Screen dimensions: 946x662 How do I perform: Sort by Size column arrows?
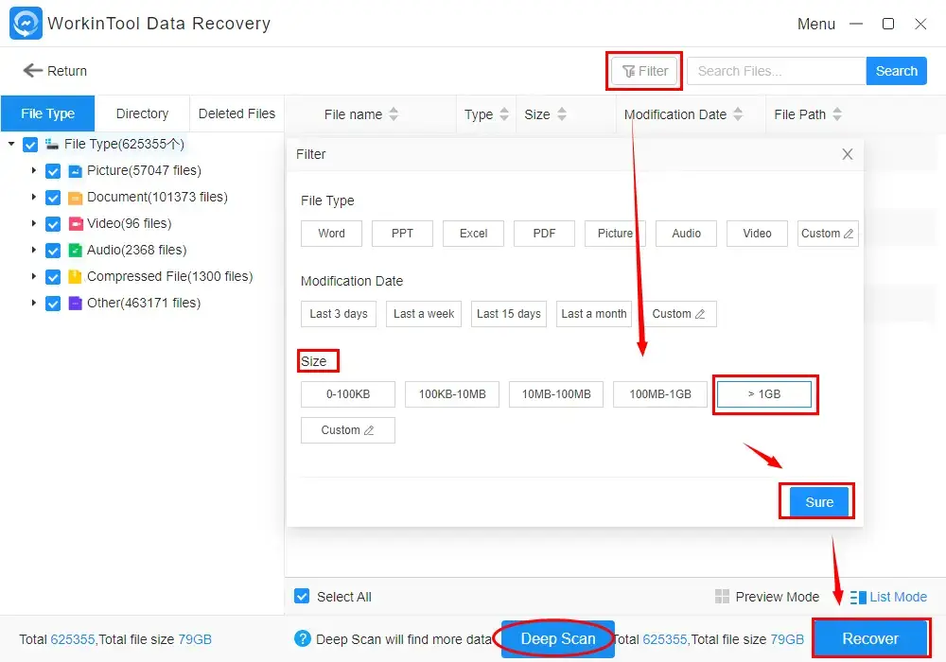coord(562,113)
